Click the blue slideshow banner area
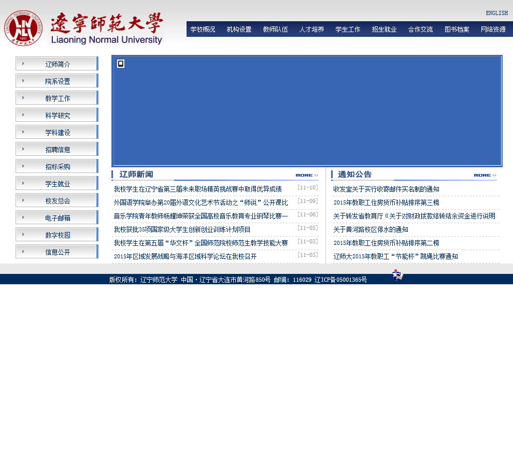The width and height of the screenshot is (513, 466). 307,111
